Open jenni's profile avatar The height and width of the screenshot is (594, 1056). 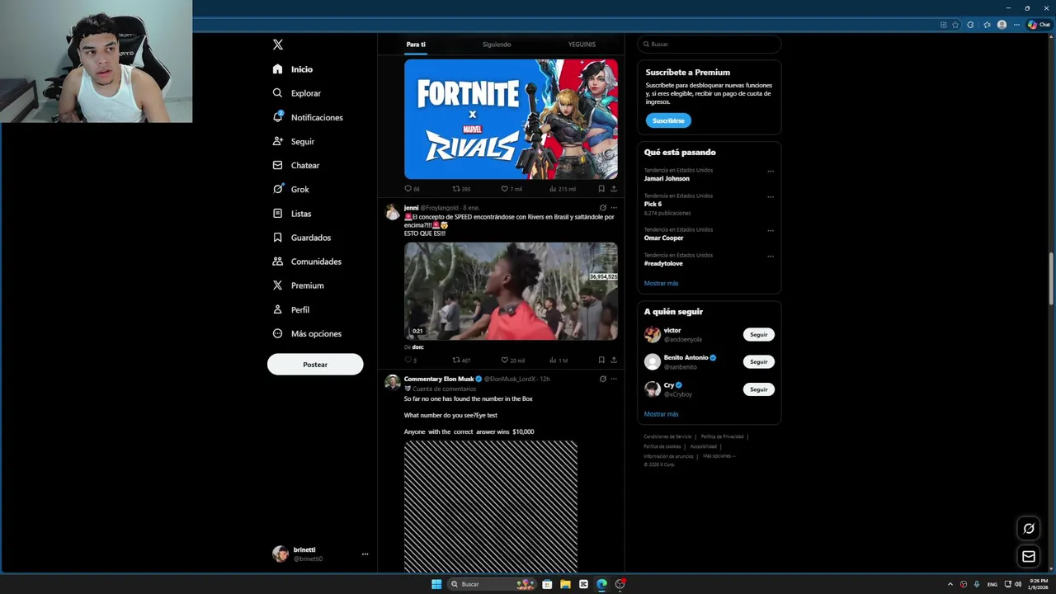coord(393,211)
